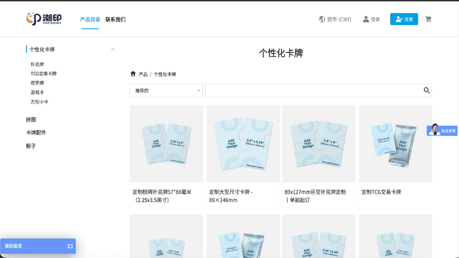The width and height of the screenshot is (459, 258).
Task: Select 个性化卡牌 sidebar category
Action: coord(42,49)
